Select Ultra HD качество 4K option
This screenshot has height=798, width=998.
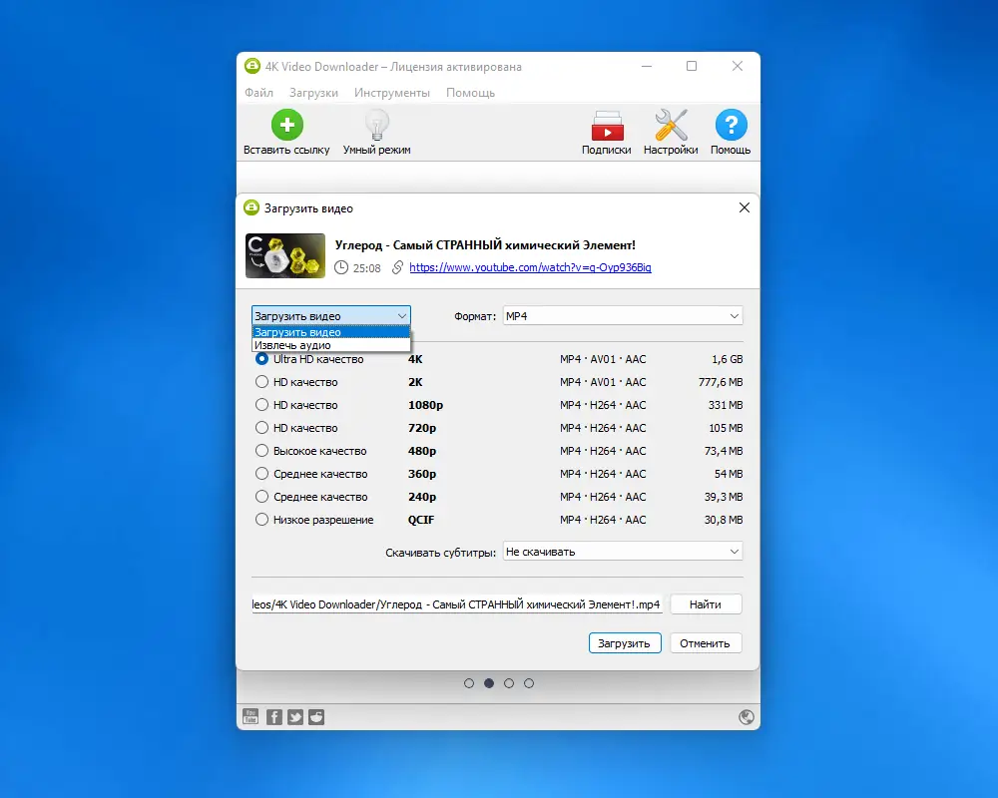click(261, 359)
